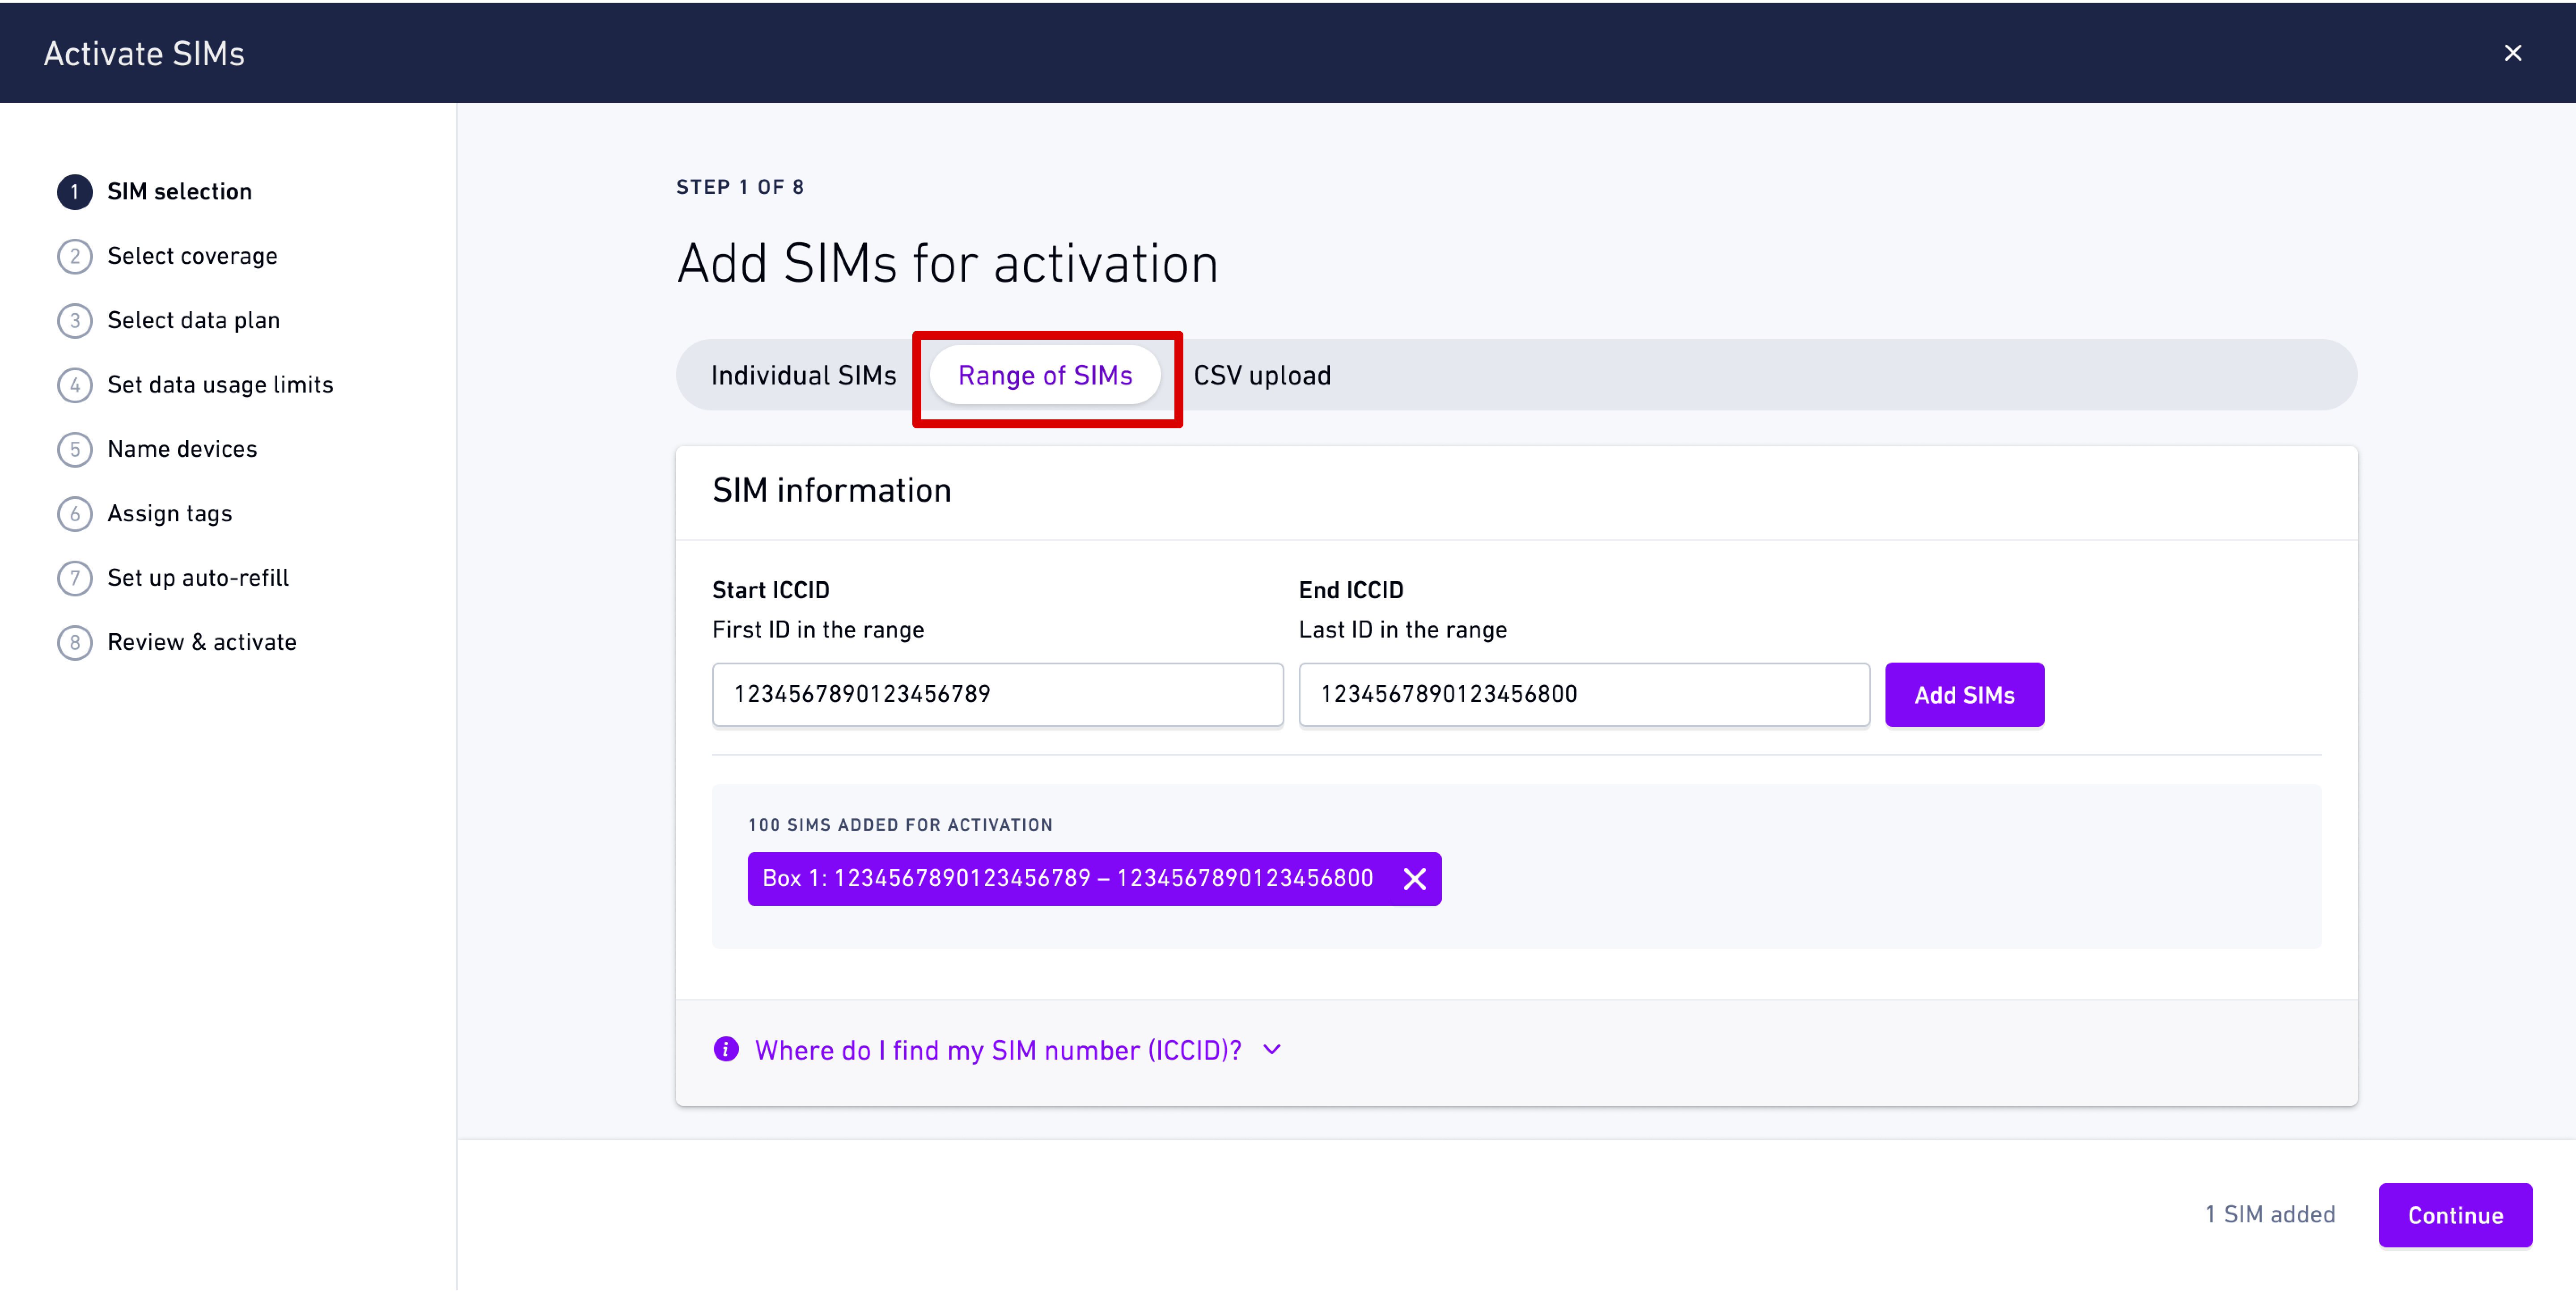Click step 3 circle icon
2576x1293 pixels.
click(x=75, y=321)
